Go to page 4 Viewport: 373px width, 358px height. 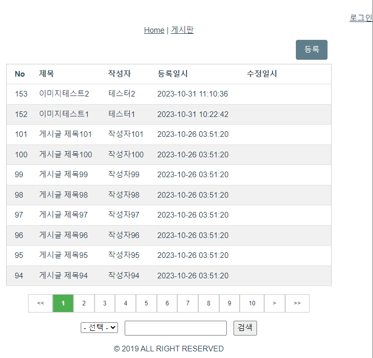[x=126, y=303]
